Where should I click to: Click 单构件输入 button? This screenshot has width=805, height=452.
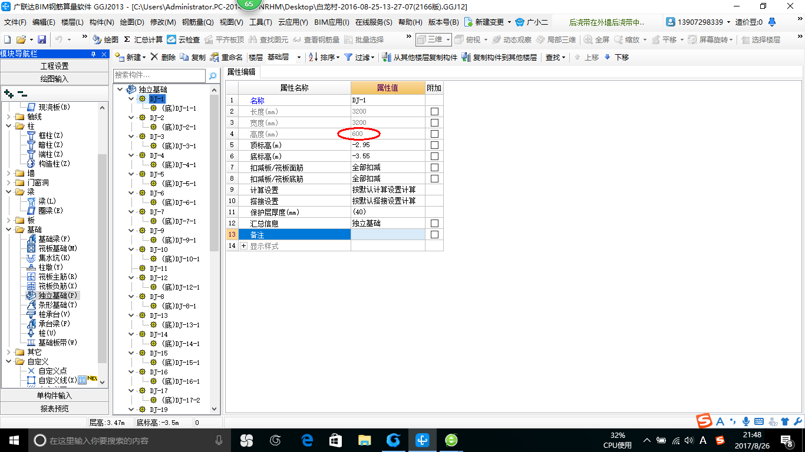54,395
